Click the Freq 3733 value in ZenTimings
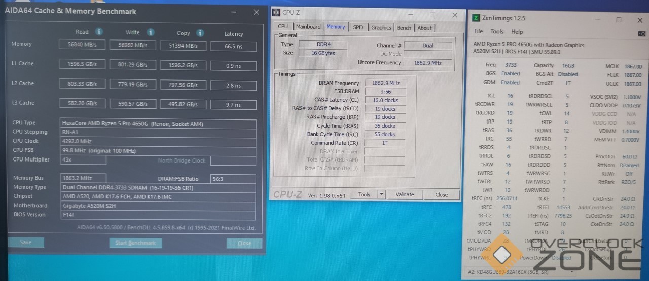Viewport: 649px width, 281px height. (x=510, y=65)
